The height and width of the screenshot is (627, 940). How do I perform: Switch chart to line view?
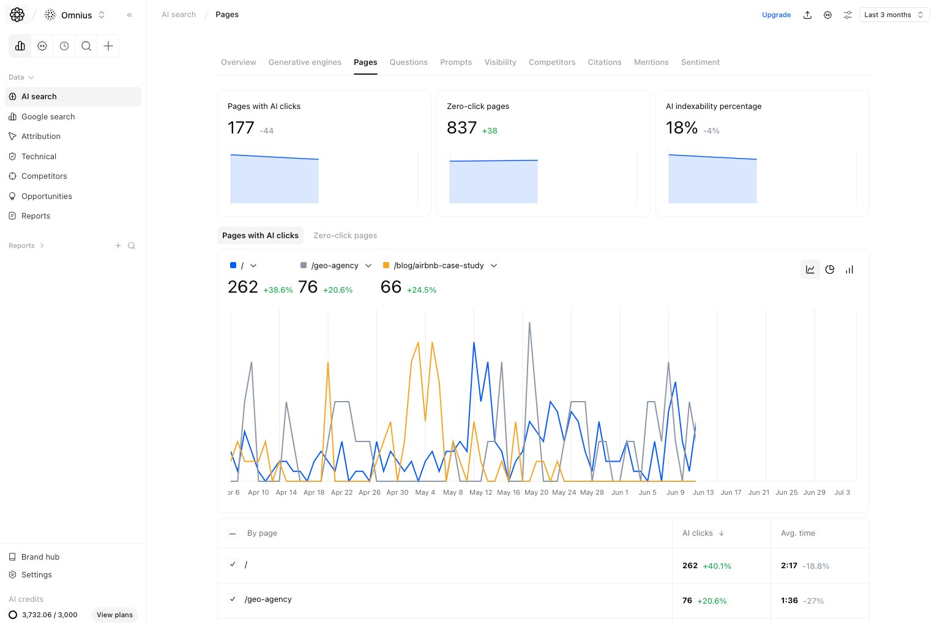[810, 269]
